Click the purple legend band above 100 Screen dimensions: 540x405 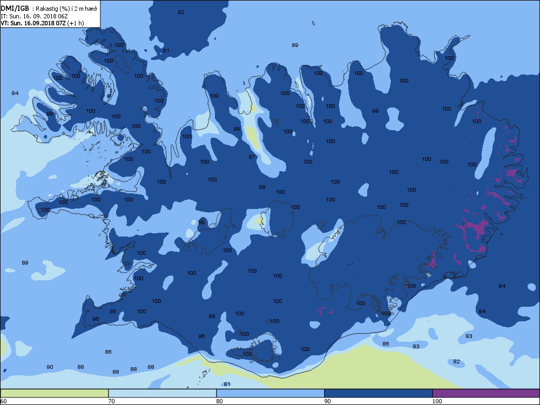pyautogui.click(x=486, y=393)
